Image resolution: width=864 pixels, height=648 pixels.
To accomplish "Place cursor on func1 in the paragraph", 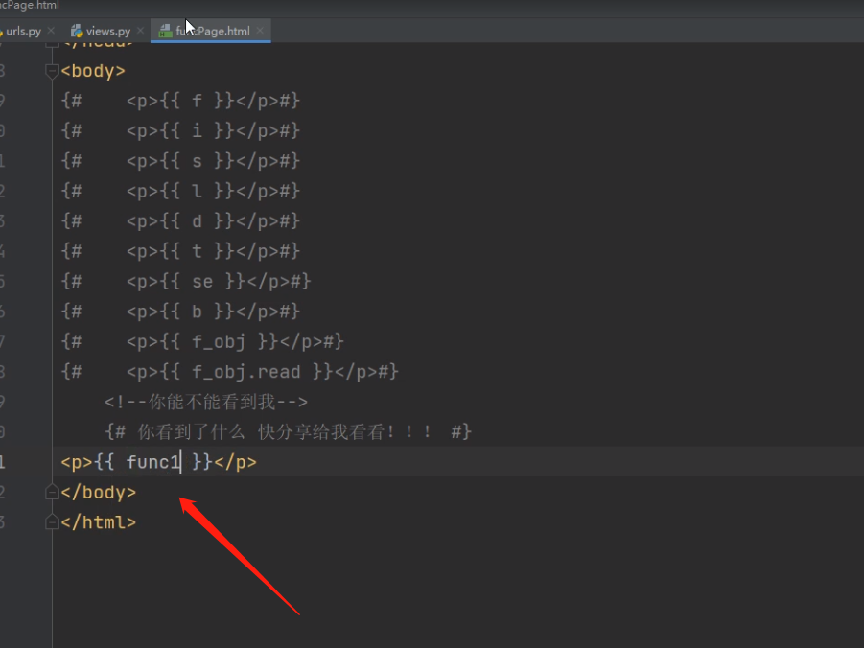I will [153, 462].
